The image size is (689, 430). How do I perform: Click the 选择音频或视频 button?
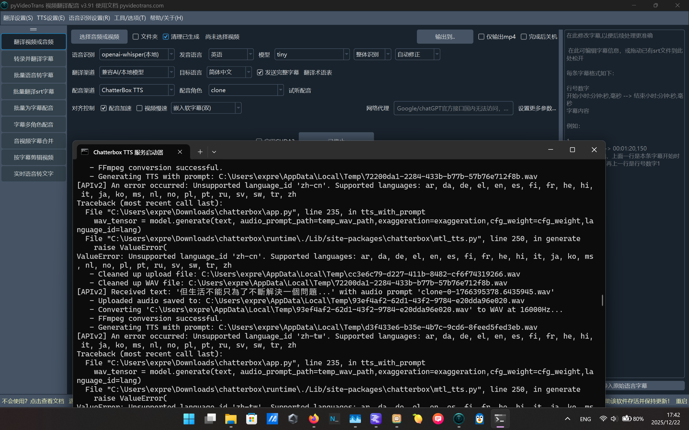pos(99,37)
